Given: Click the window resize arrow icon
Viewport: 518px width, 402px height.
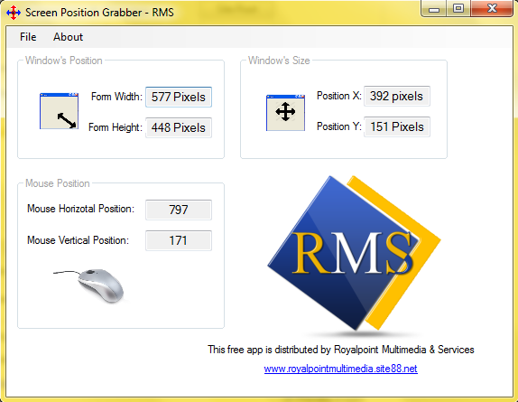Looking at the screenshot, I should (x=60, y=111).
